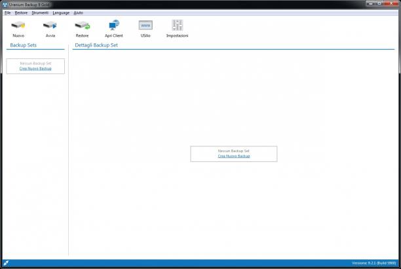Viewport: 401px width, 269px height.
Task: Open the Restore menu in menu bar
Action: (21, 13)
